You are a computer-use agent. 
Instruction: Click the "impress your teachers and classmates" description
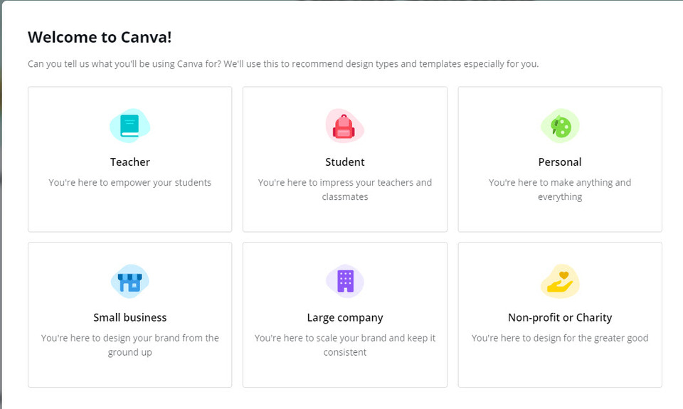(x=344, y=189)
